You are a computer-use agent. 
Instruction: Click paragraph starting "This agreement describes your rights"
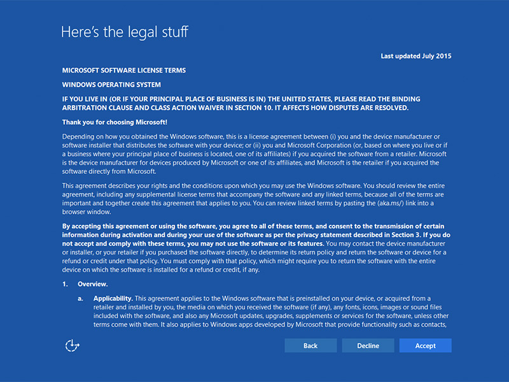pyautogui.click(x=254, y=198)
